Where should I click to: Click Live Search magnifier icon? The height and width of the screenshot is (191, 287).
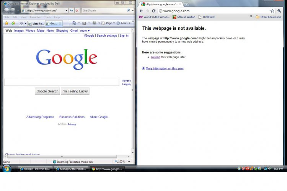tap(128, 10)
